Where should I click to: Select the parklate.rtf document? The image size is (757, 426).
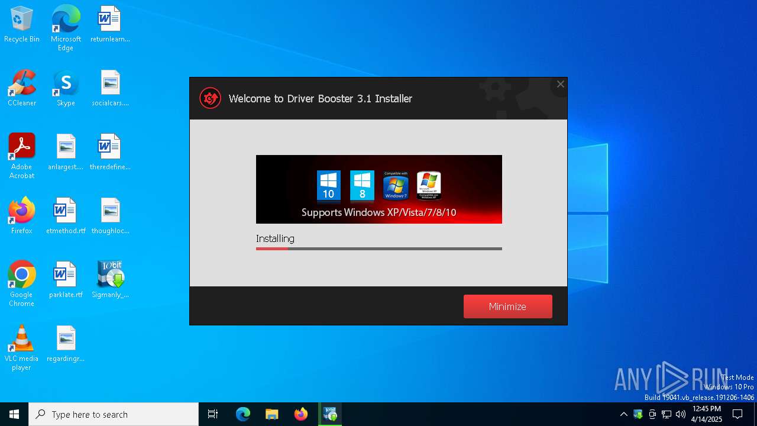click(66, 280)
